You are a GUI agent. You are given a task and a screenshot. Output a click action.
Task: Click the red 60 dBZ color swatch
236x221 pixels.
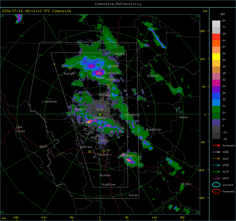click(216, 37)
